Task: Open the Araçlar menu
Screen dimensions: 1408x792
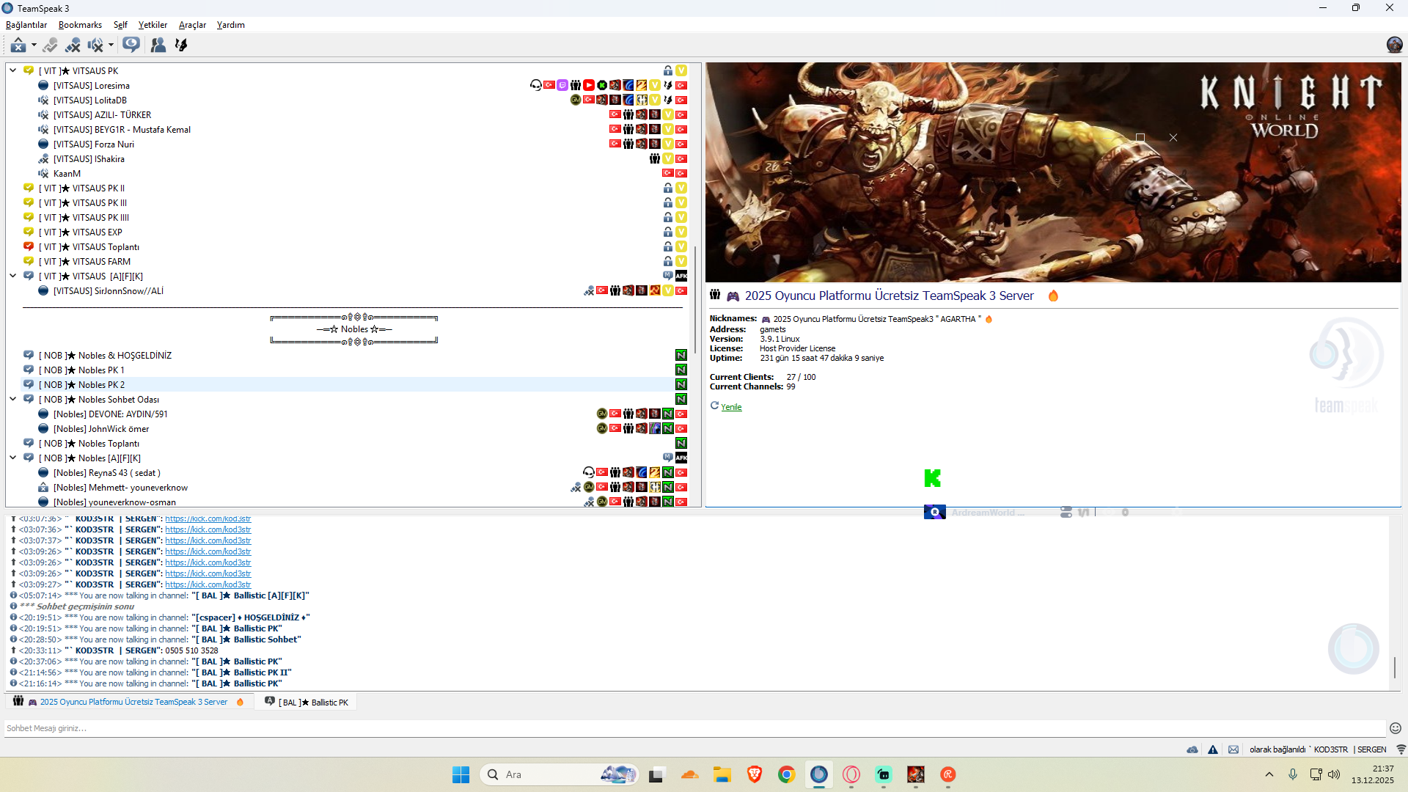Action: point(192,25)
